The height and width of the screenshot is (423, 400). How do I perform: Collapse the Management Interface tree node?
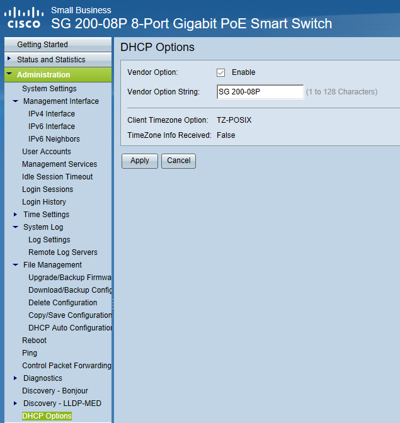[x=16, y=101]
